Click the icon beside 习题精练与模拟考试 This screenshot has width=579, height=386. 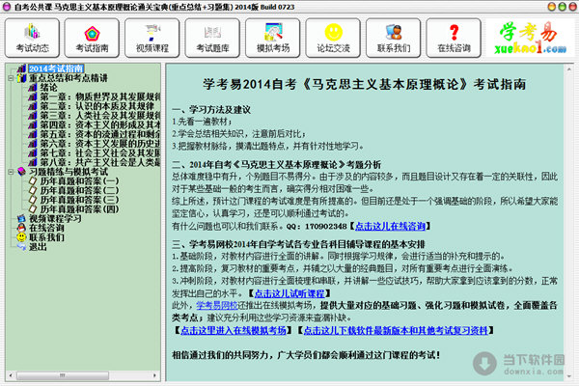(x=22, y=172)
